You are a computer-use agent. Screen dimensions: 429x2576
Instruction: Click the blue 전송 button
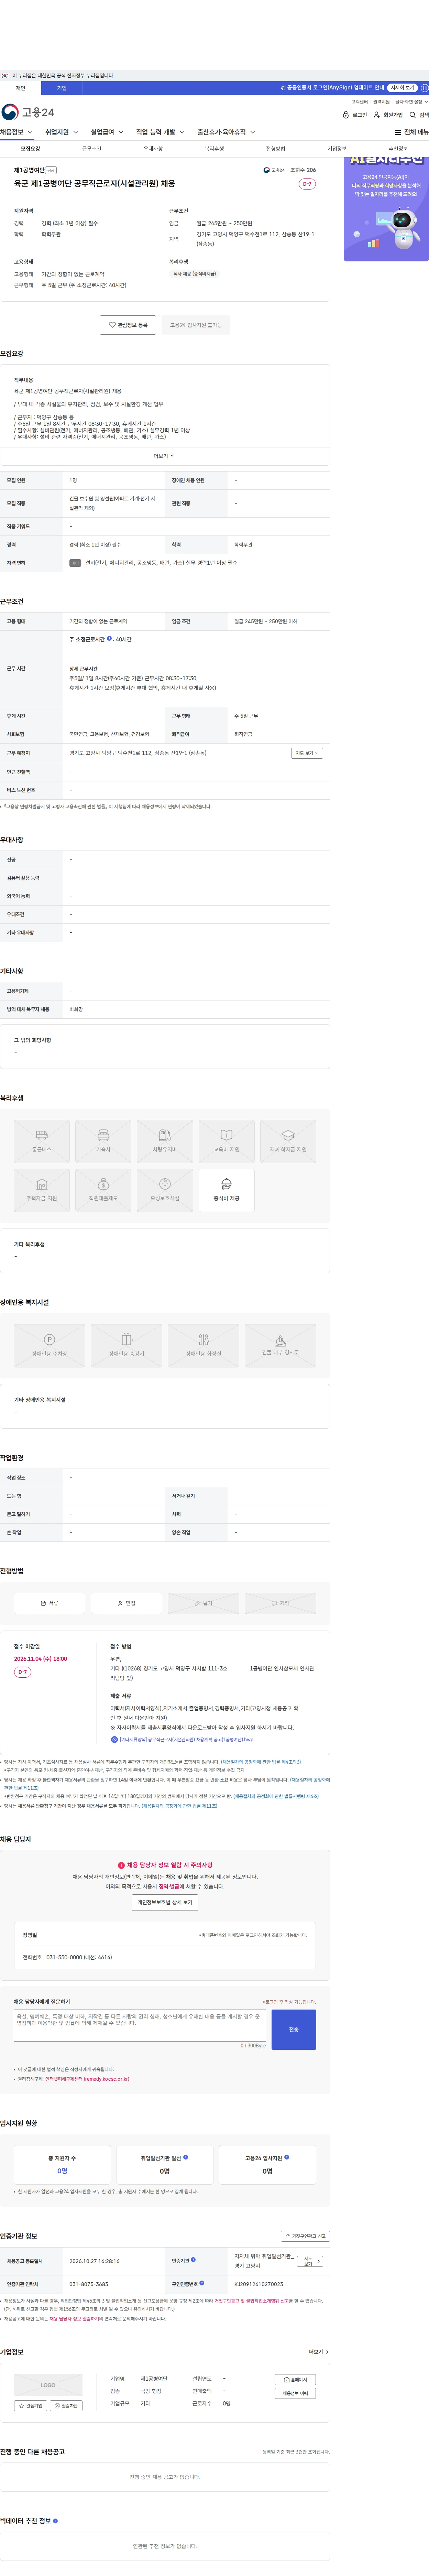294,2029
